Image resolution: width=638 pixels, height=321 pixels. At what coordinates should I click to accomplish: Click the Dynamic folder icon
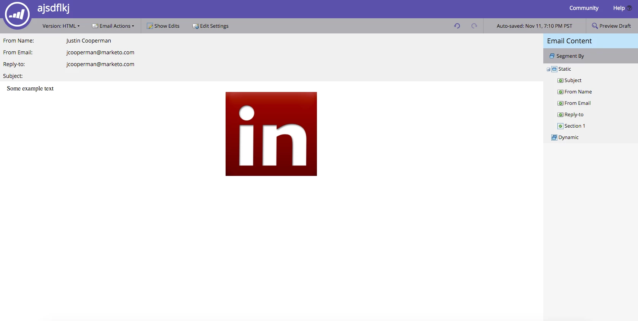pos(554,138)
